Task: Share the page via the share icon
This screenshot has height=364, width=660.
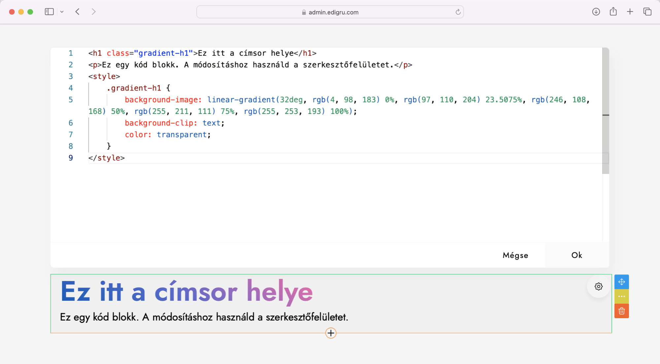Action: 613,12
